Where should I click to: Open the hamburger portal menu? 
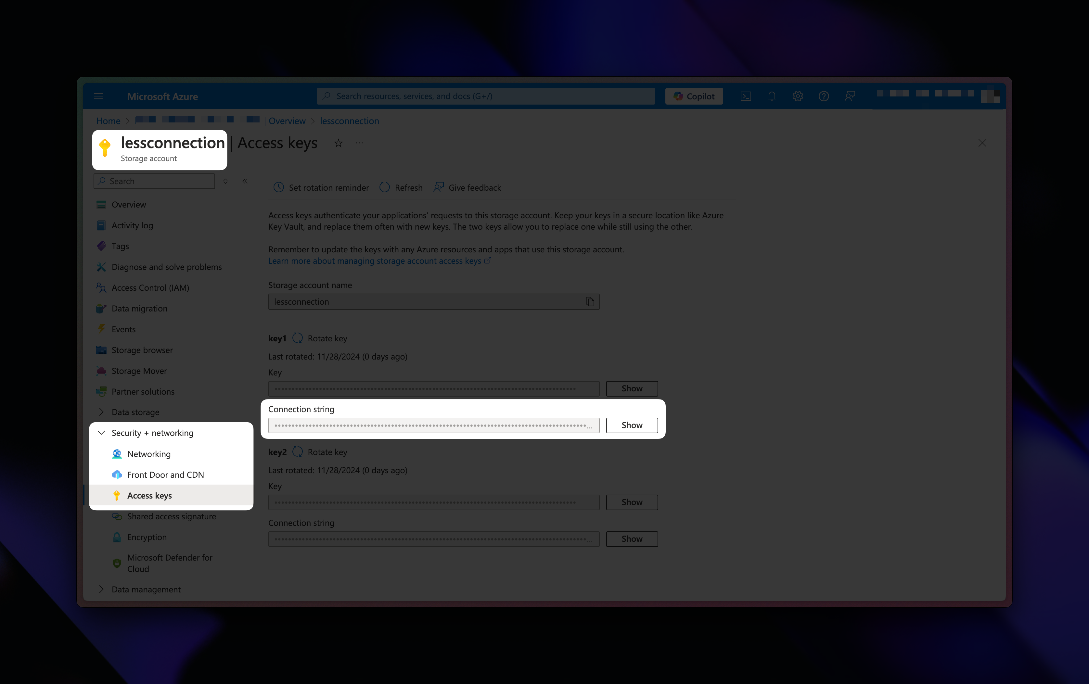tap(99, 96)
